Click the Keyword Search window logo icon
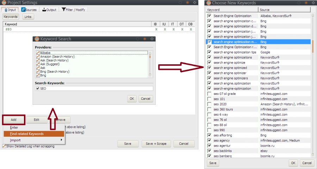The image size is (317, 169). point(36,39)
